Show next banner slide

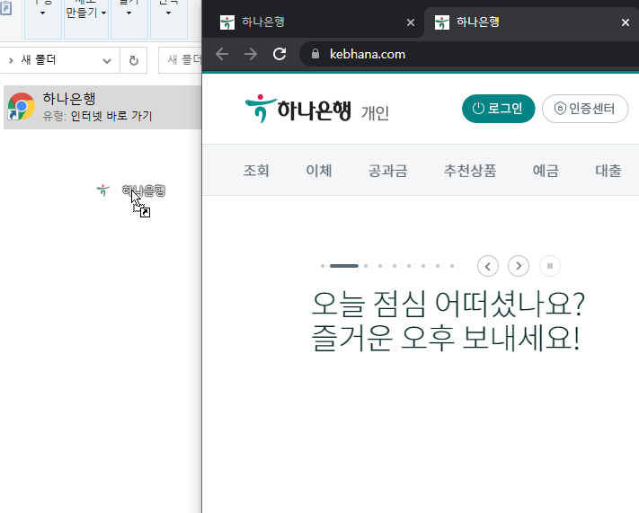pos(519,266)
